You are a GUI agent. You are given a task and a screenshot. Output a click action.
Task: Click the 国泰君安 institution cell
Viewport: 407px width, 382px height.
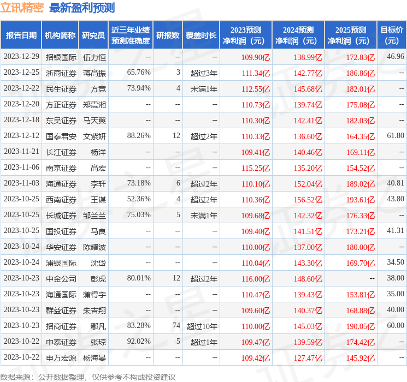coord(61,136)
